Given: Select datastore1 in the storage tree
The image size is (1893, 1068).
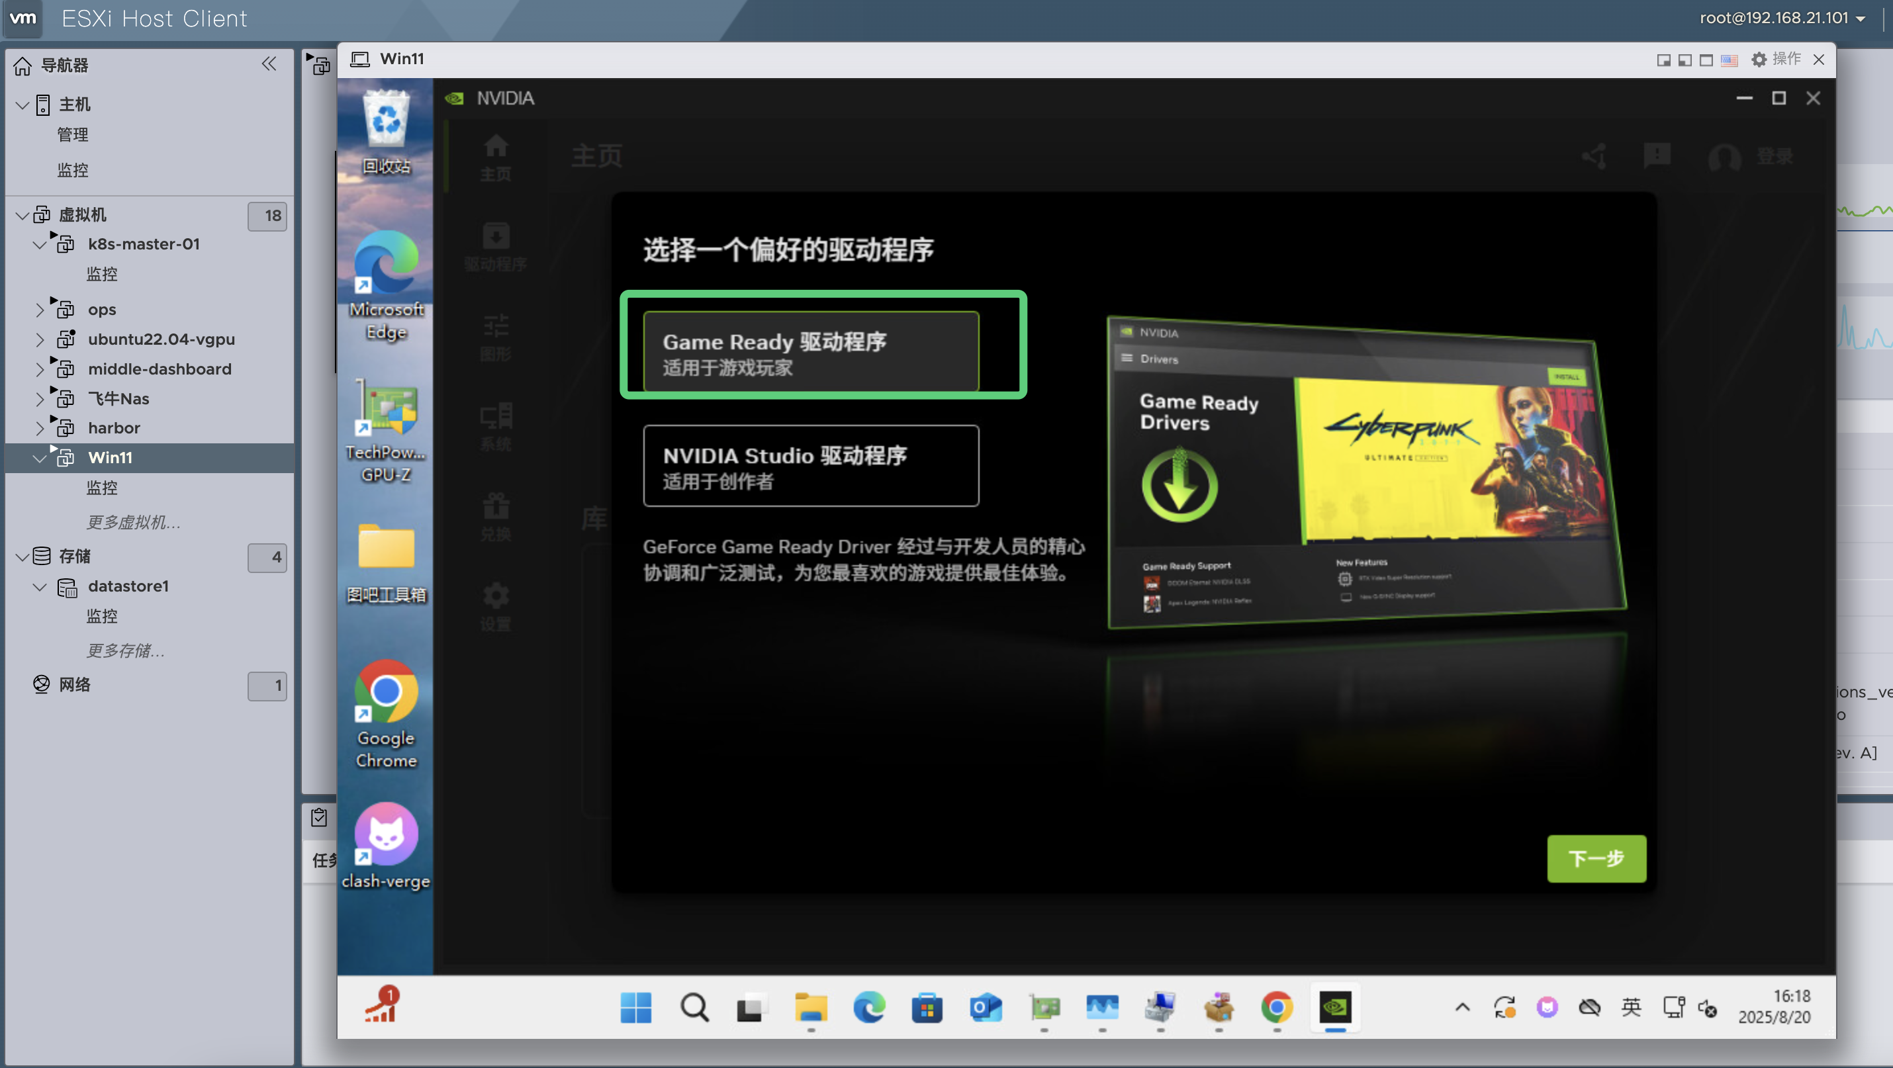Looking at the screenshot, I should pos(128,586).
